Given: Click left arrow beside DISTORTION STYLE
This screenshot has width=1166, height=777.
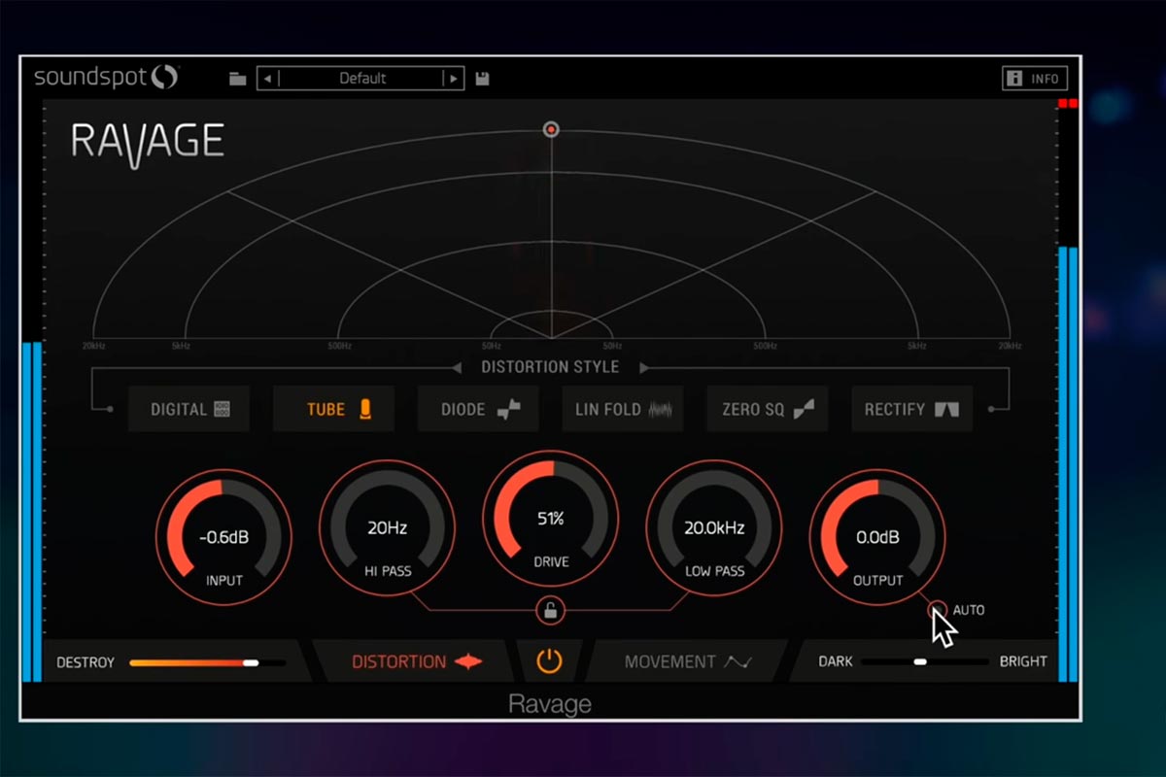Looking at the screenshot, I should [456, 367].
